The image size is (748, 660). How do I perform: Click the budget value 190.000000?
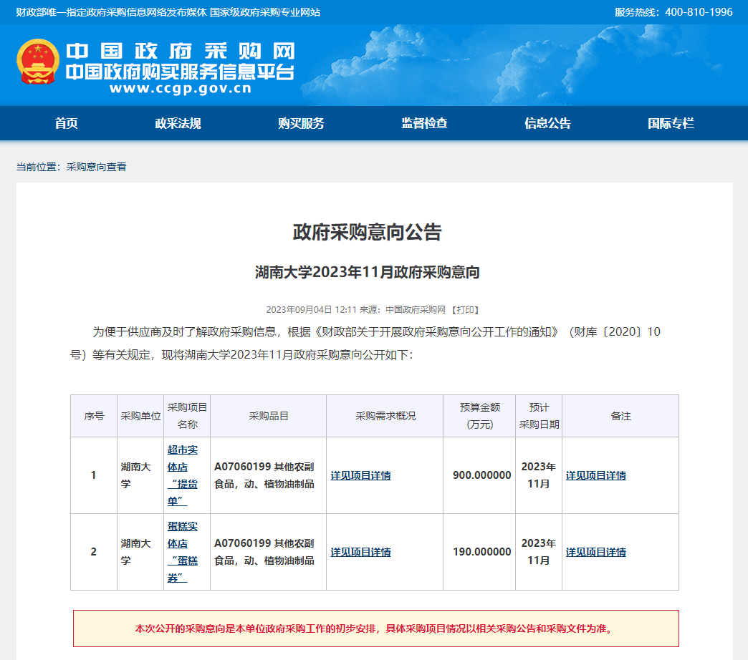point(481,552)
